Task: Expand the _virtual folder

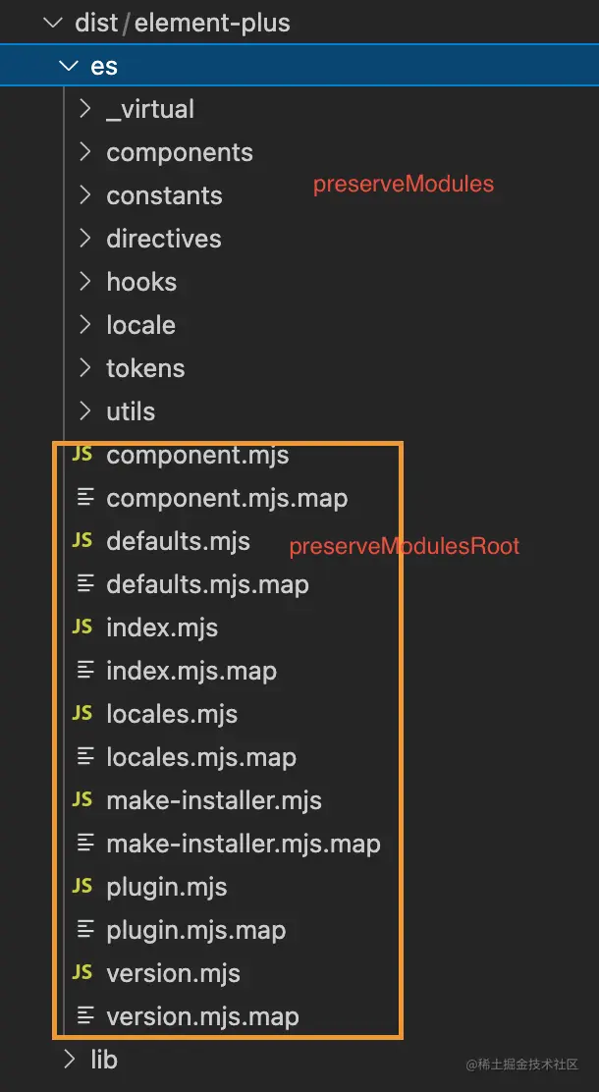Action: tap(85, 109)
